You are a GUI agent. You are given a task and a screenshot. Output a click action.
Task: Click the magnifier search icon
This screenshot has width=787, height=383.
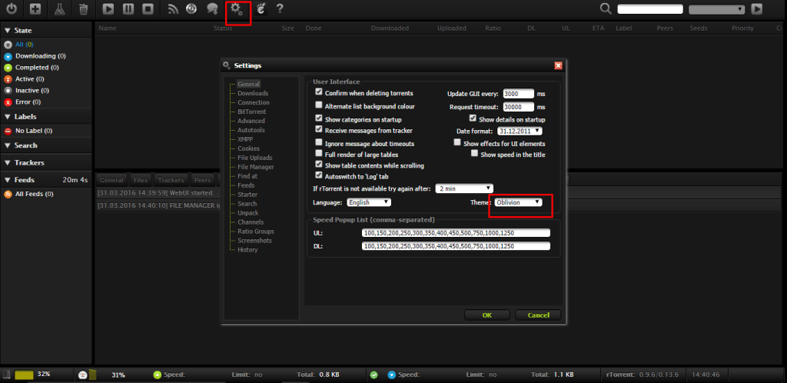(606, 9)
